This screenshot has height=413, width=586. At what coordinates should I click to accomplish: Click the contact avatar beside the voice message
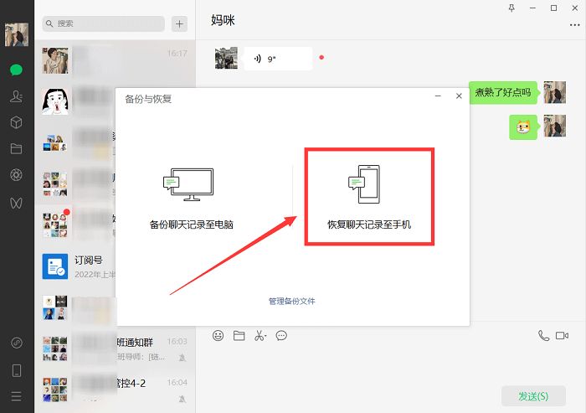pyautogui.click(x=226, y=58)
